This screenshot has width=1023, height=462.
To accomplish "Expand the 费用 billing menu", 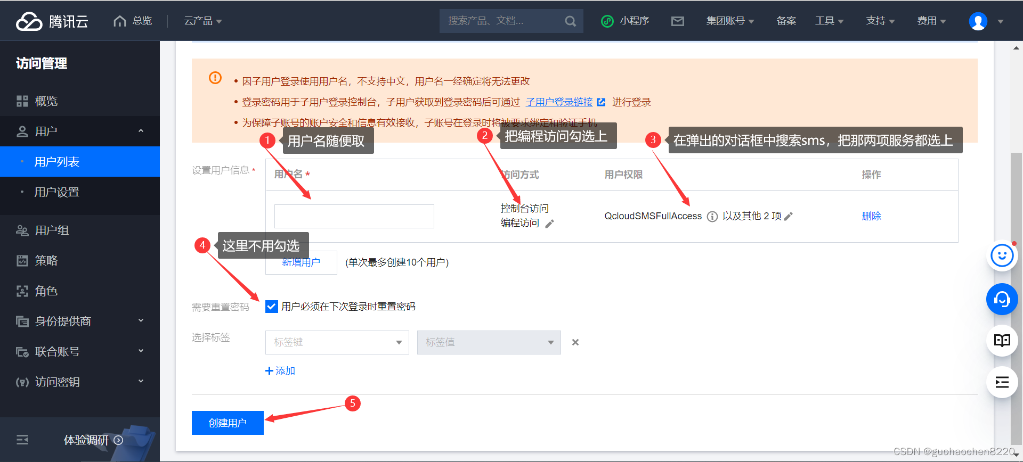I will (931, 21).
